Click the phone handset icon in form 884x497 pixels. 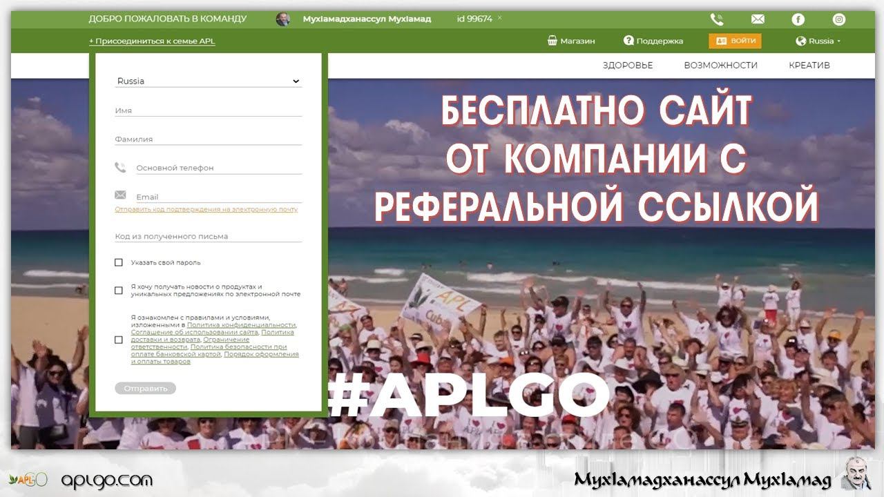(120, 167)
